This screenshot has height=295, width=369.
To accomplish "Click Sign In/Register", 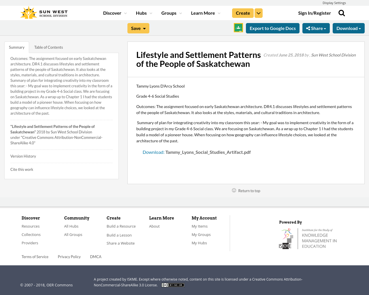I will pyautogui.click(x=315, y=12).
